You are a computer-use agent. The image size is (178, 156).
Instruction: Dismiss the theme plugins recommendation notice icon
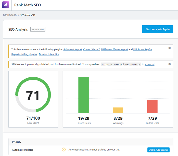pos(170,48)
